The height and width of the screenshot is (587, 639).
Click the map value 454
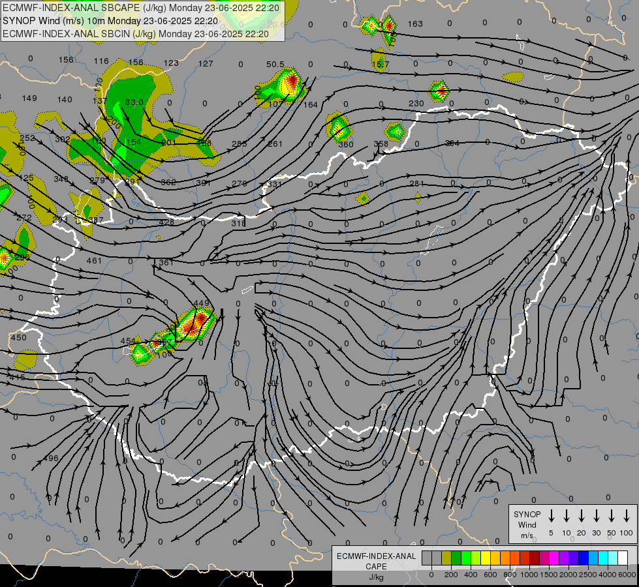(x=128, y=340)
